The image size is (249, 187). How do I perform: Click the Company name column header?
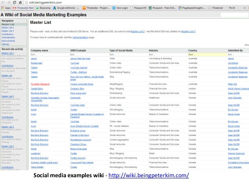(x=39, y=50)
